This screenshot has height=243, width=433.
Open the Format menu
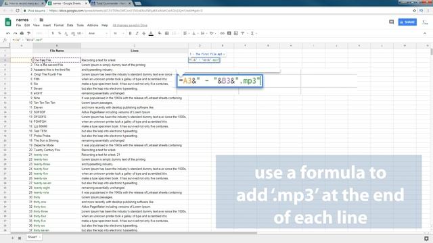(59, 26)
